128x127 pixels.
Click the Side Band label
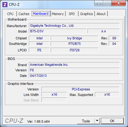tap(31, 100)
